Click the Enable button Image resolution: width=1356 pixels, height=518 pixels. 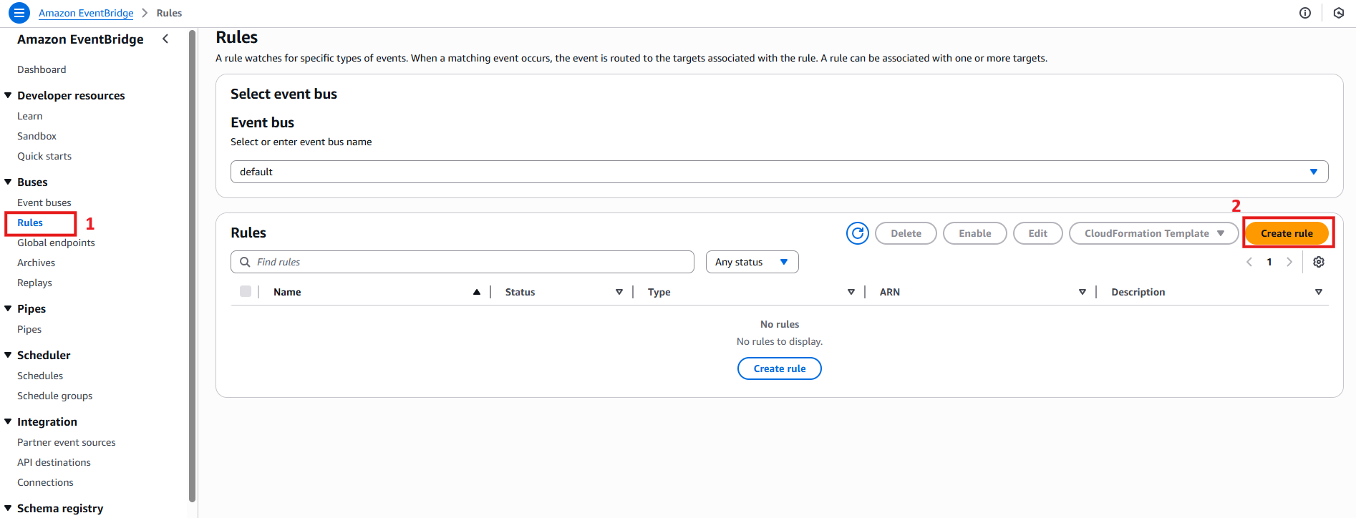click(x=975, y=233)
